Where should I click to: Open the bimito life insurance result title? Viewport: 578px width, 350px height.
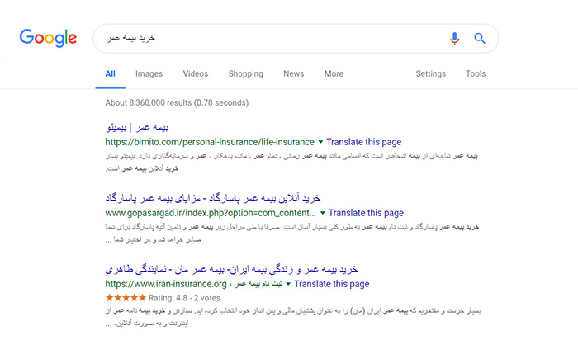pyautogui.click(x=137, y=128)
